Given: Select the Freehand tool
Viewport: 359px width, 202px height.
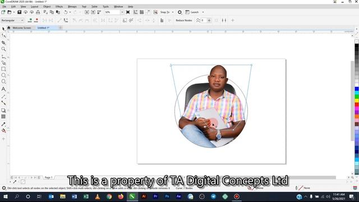Looking at the screenshot, I should [3, 56].
